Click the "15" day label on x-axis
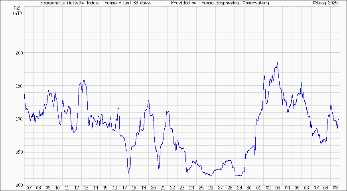Screen dimensions: 347x191 (x=105, y=188)
